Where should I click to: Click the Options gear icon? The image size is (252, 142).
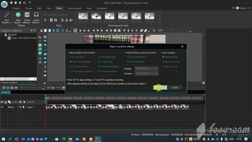click(x=237, y=8)
